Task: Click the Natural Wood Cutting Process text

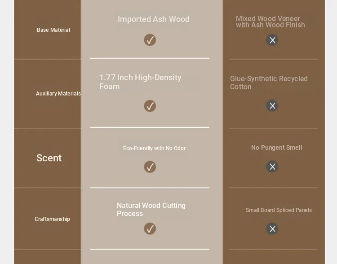Action: point(151,209)
